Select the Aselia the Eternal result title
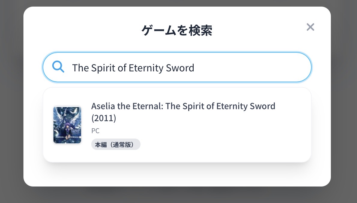The image size is (357, 203). pos(183,106)
